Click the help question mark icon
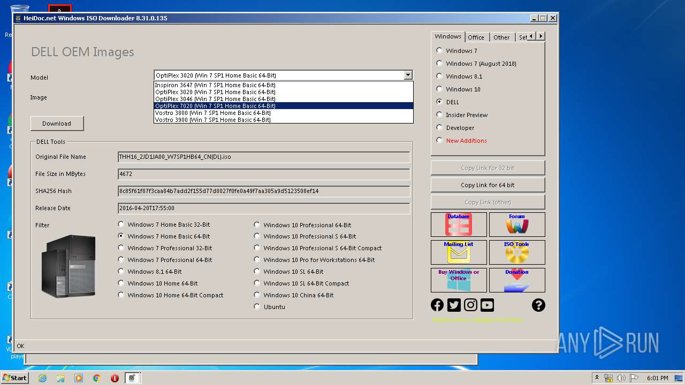The image size is (685, 385). point(538,305)
